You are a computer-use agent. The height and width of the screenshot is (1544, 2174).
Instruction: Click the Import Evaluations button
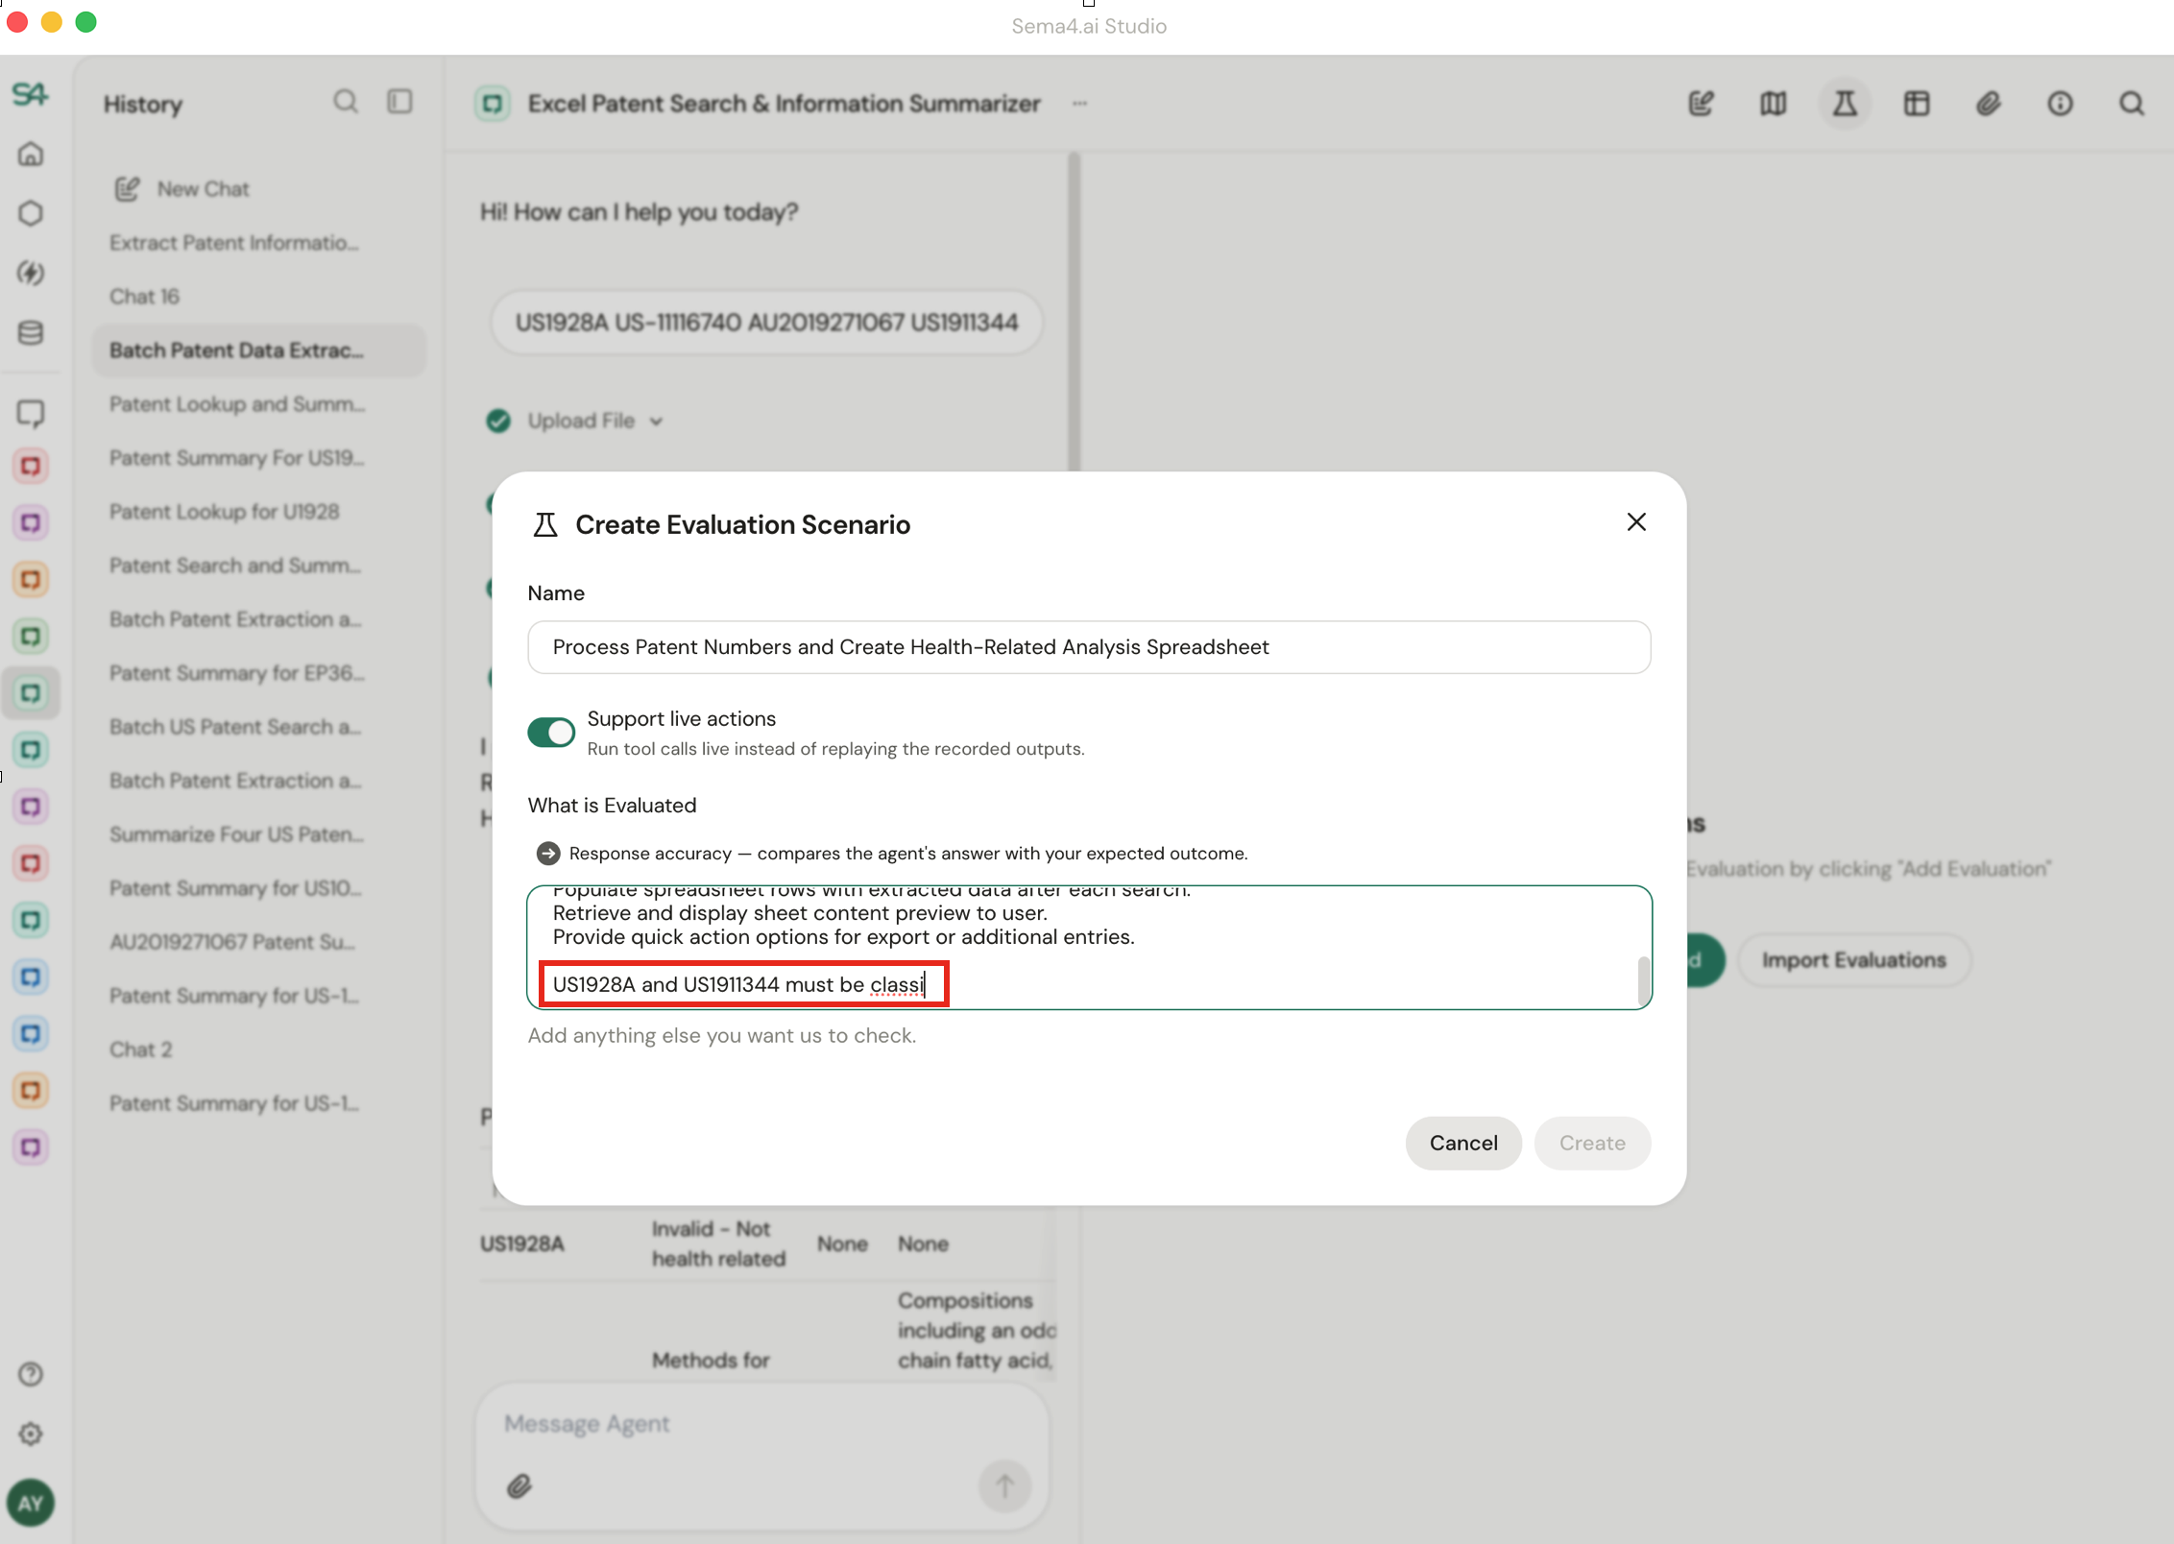(x=1853, y=960)
